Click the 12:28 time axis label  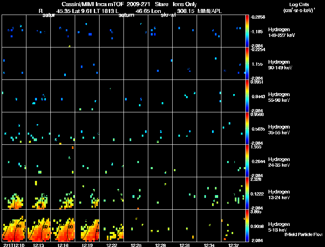click(x=160, y=245)
